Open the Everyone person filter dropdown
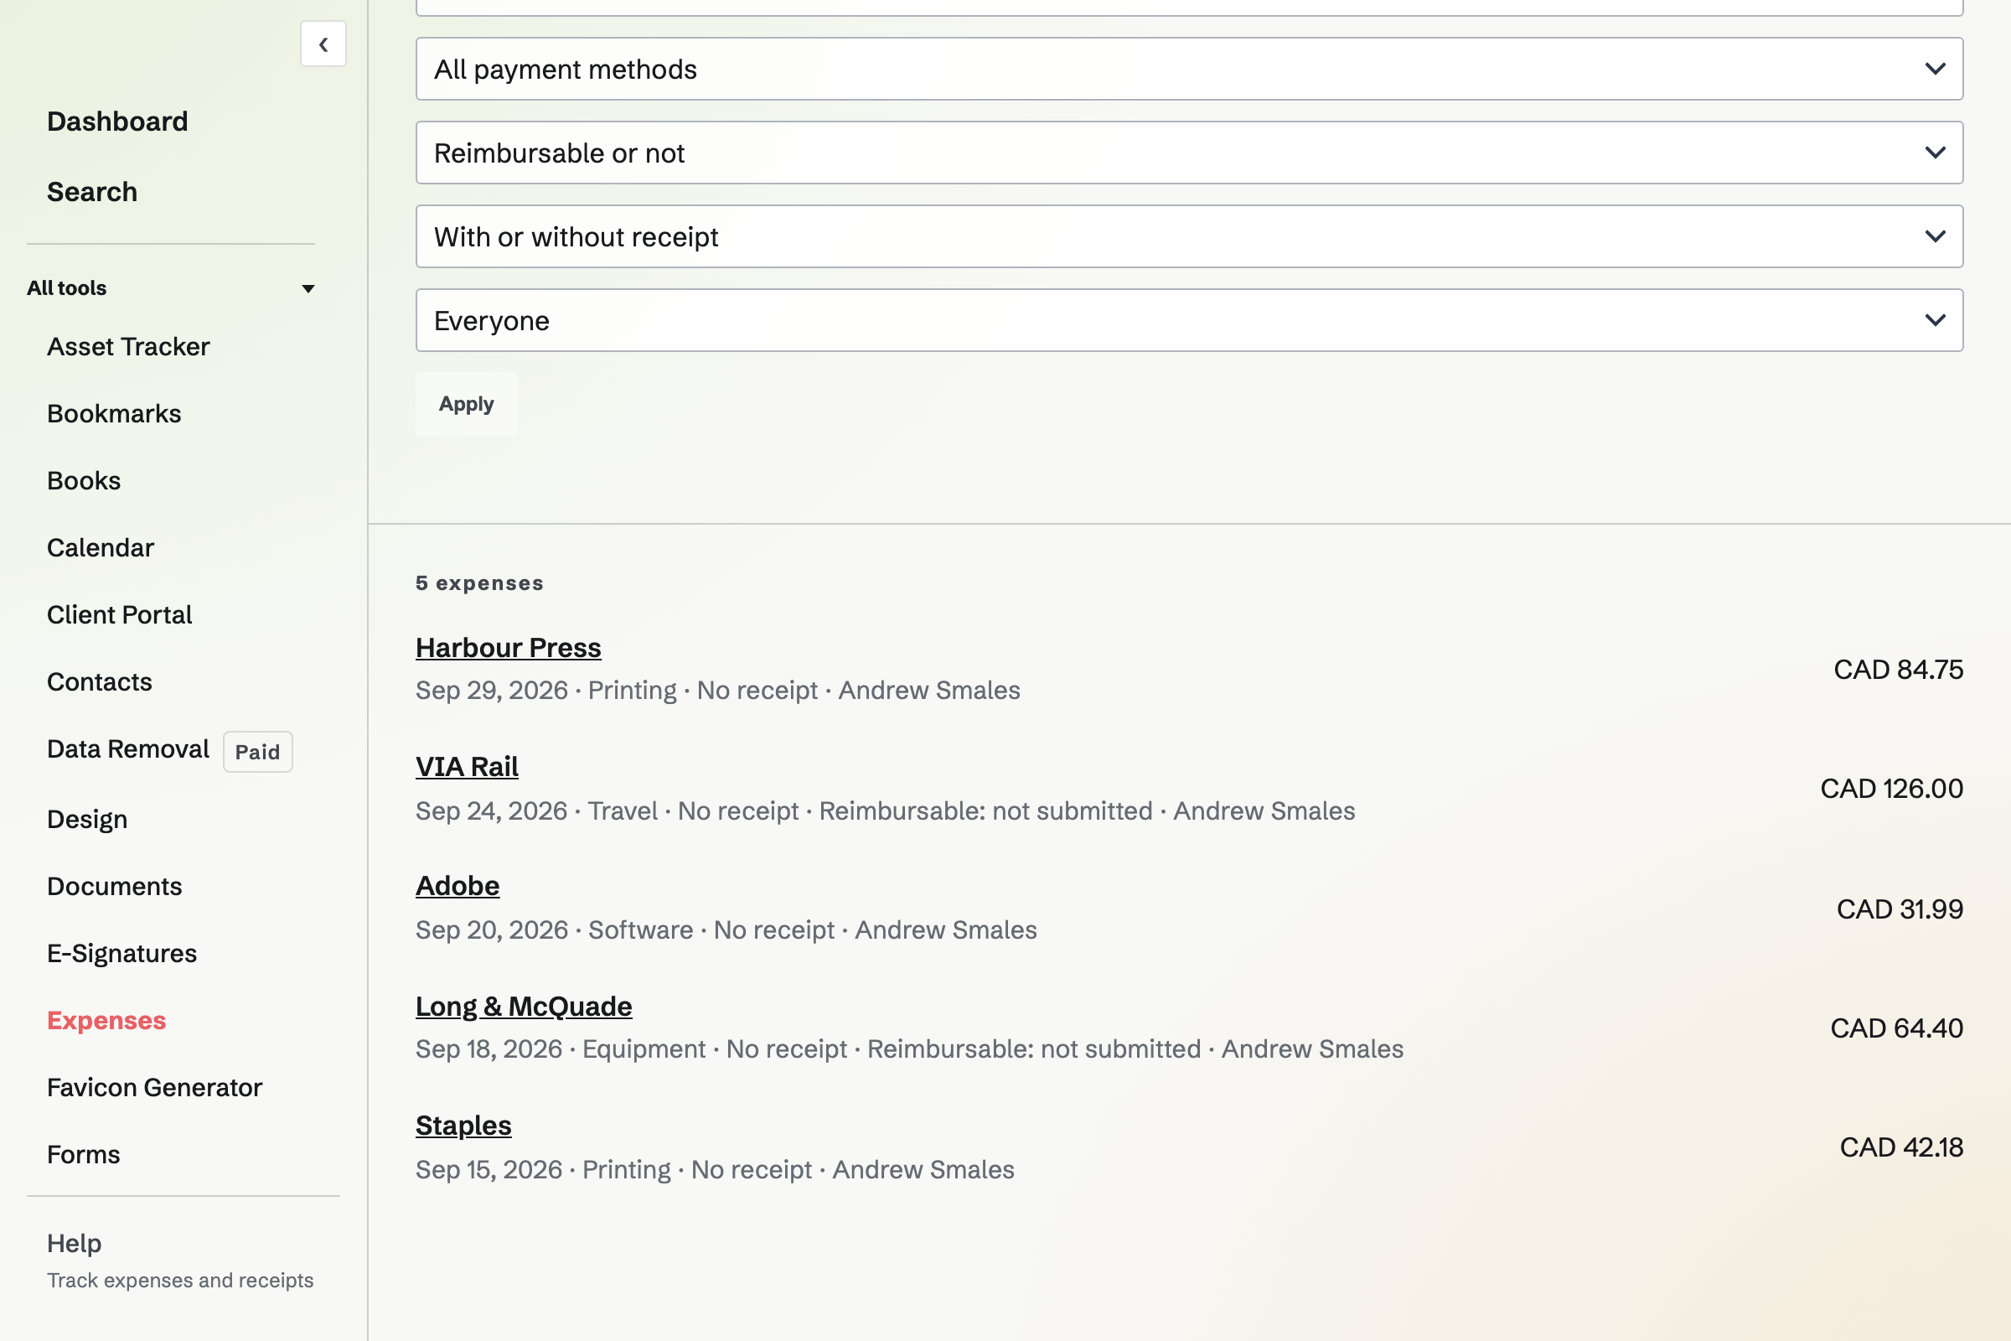This screenshot has height=1341, width=2011. click(x=1189, y=320)
